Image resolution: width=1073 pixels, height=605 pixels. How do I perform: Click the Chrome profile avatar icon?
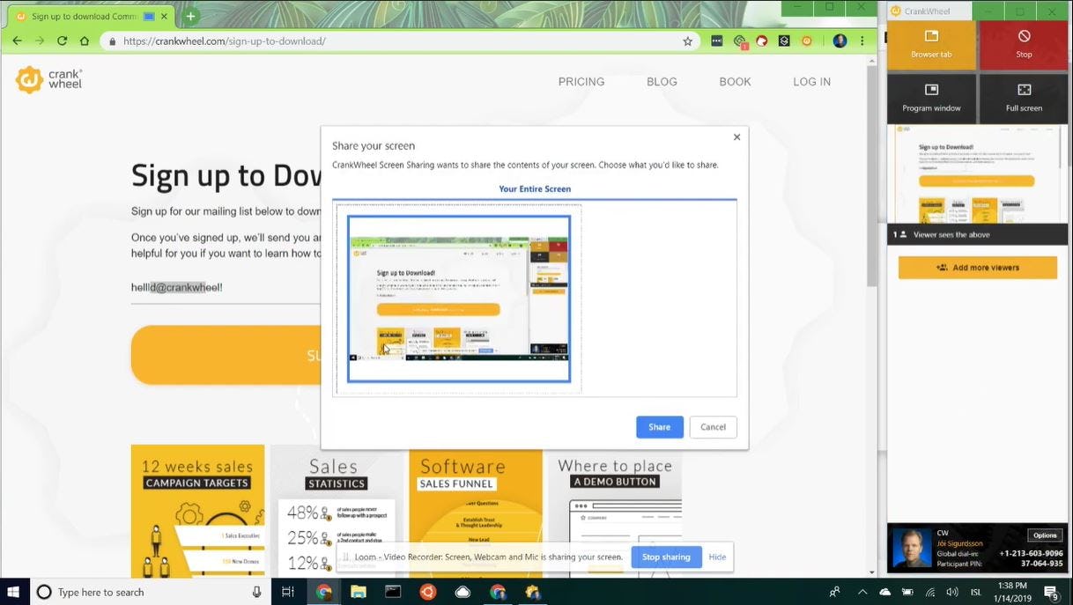tap(840, 41)
